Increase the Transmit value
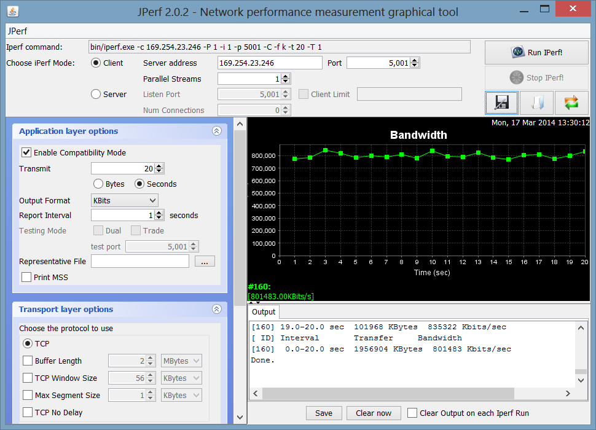Viewport: 596px width, 430px height. click(160, 166)
